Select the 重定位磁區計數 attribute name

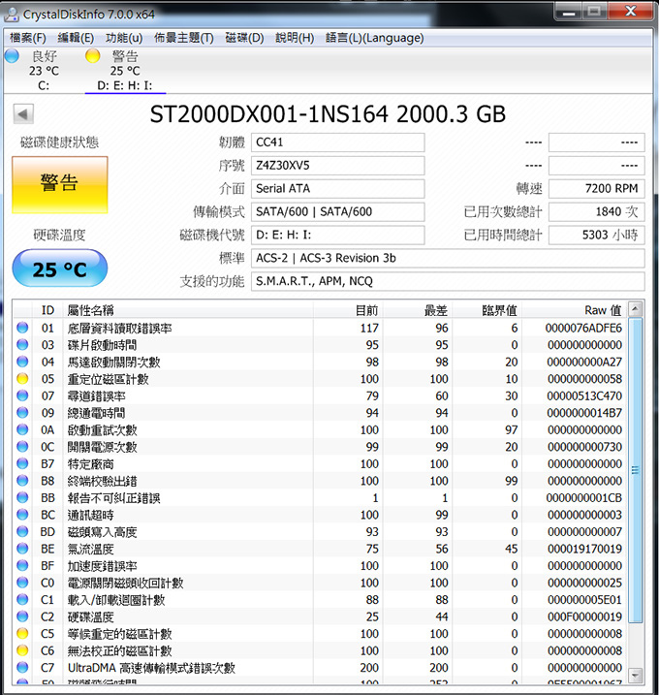pyautogui.click(x=109, y=379)
